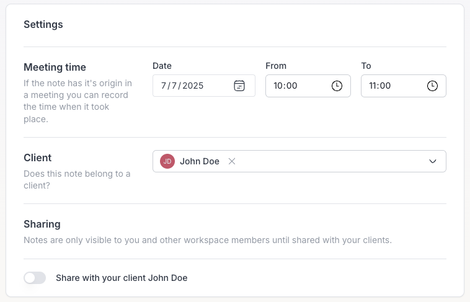The height and width of the screenshot is (302, 470).
Task: Click the From label above the time field
Action: pos(276,66)
